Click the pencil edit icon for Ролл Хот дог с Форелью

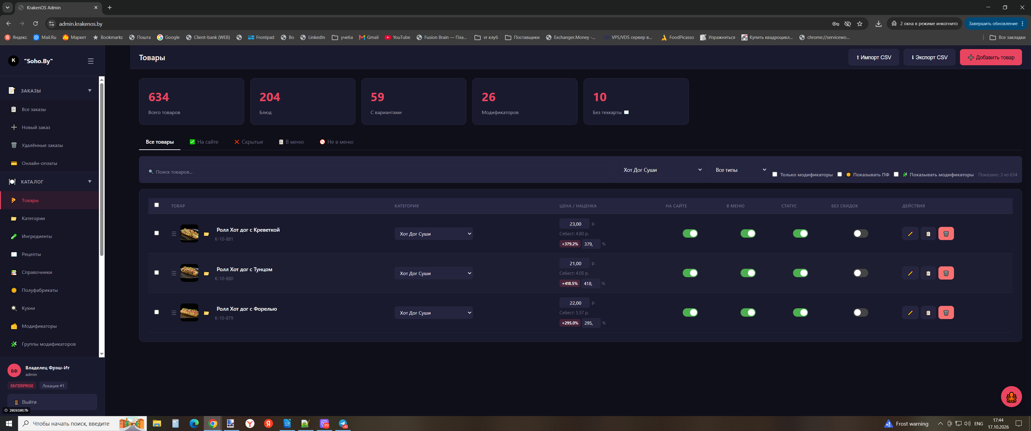tap(910, 313)
